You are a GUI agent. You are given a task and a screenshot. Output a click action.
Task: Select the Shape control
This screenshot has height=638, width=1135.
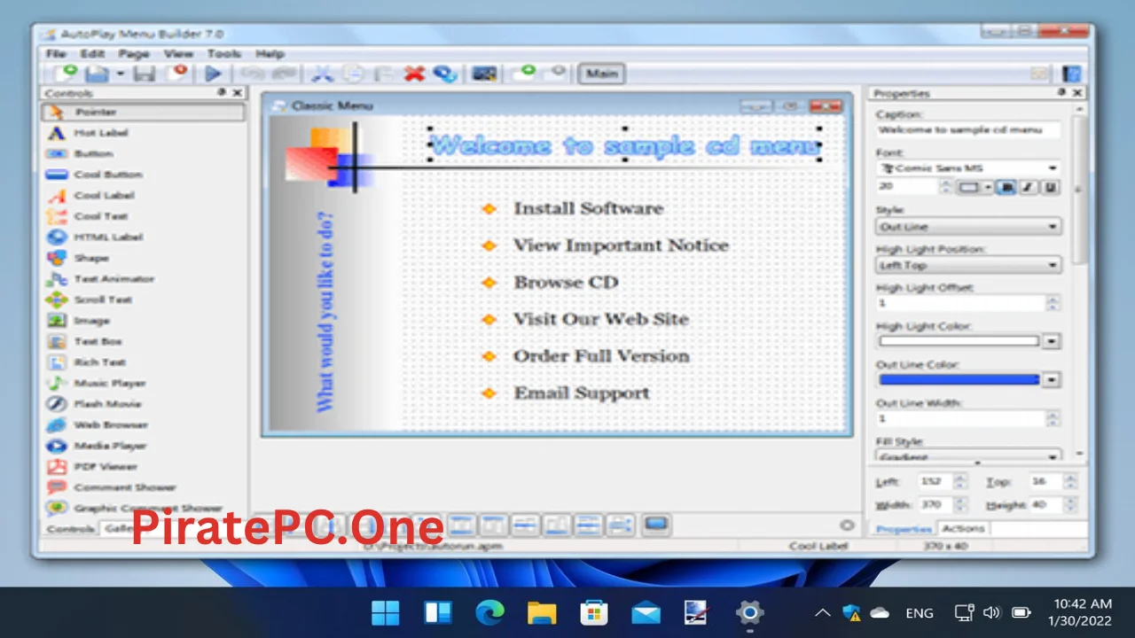click(144, 258)
